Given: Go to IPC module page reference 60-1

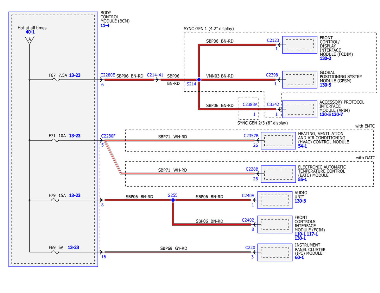Looking at the screenshot, I should 299,257.
